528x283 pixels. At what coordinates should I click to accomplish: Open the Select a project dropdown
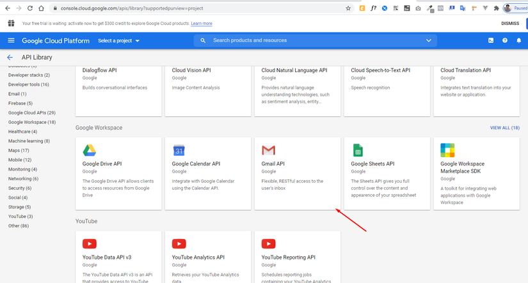[118, 41]
